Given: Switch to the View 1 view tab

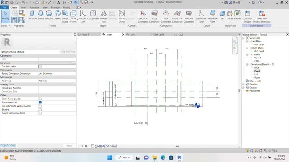Looking at the screenshot, I should coord(85,35).
